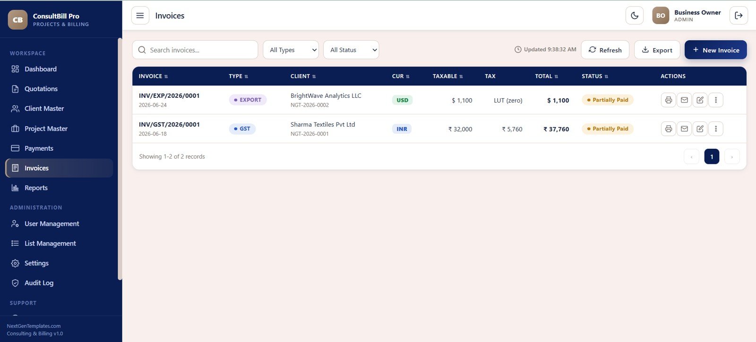Click the GST type badge

click(242, 129)
